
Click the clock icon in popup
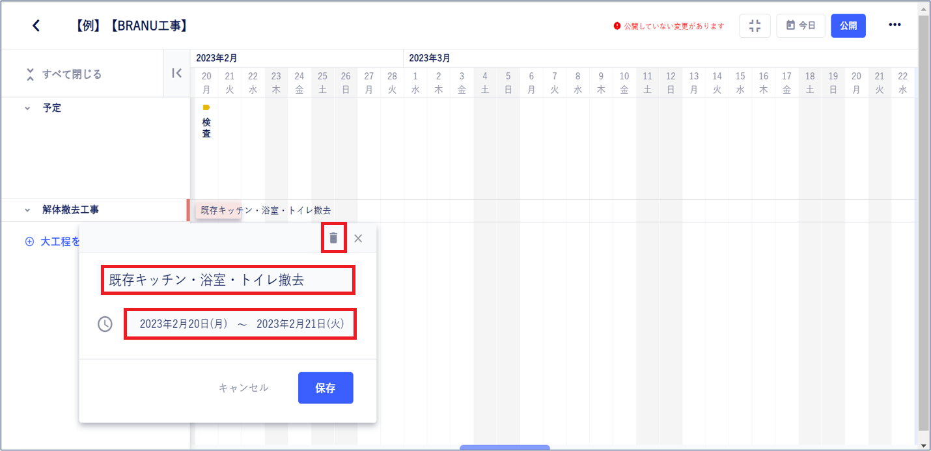tap(105, 324)
